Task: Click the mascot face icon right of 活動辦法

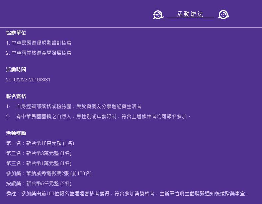Action: point(224,15)
